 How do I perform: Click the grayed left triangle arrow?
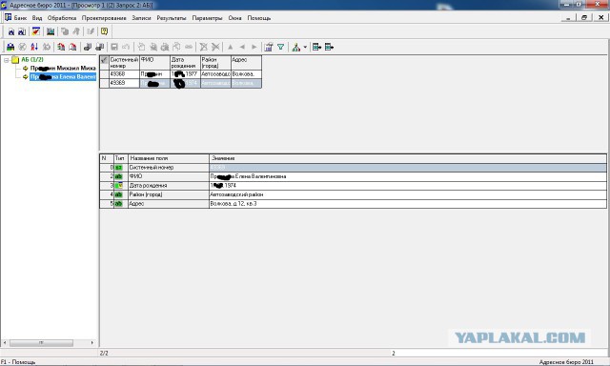242,47
